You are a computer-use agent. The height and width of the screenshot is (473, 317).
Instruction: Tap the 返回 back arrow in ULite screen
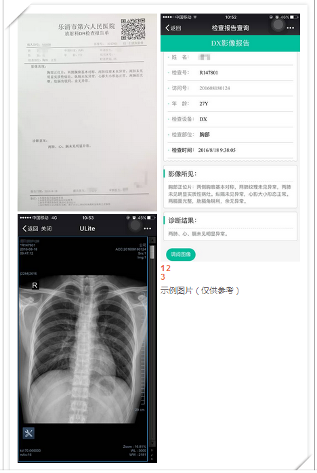pyautogui.click(x=30, y=228)
